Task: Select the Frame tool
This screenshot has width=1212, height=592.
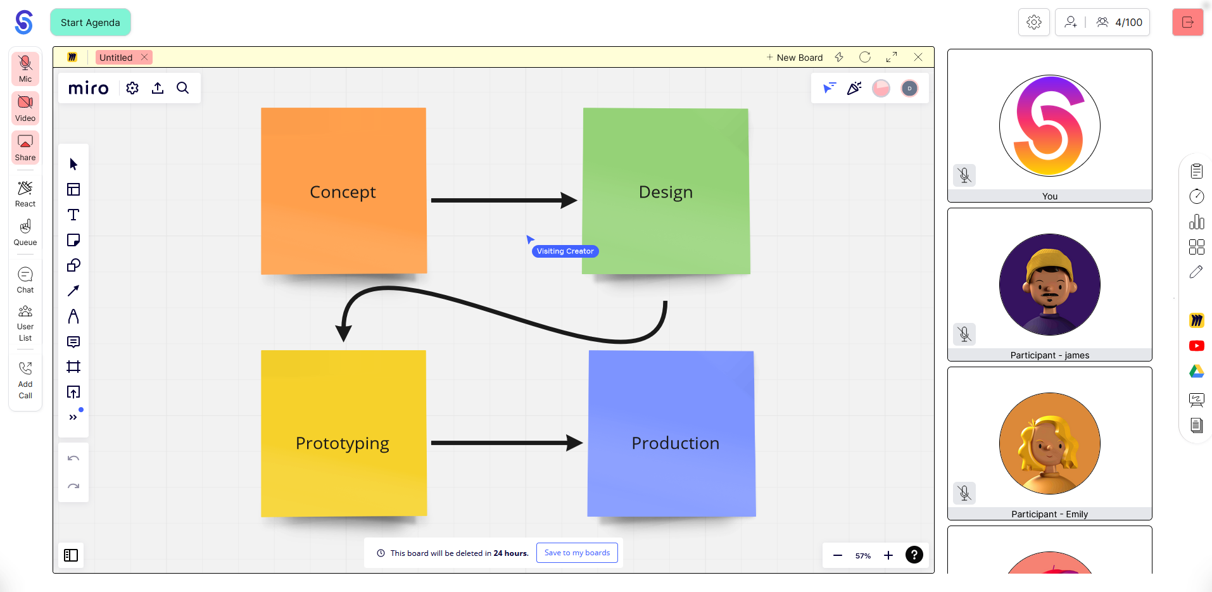Action: pyautogui.click(x=73, y=367)
